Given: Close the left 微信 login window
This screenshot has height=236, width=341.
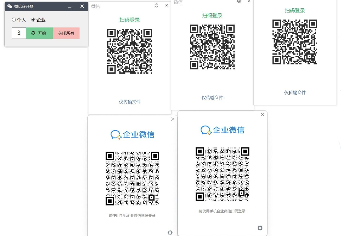Looking at the screenshot, I should point(167,5).
